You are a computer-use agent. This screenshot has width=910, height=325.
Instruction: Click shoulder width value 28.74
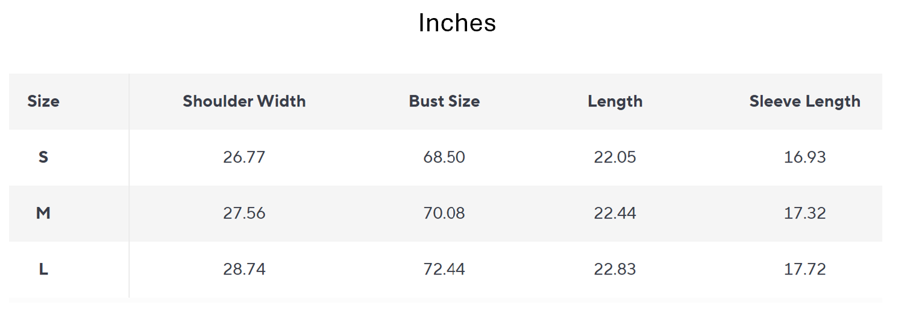coord(244,269)
